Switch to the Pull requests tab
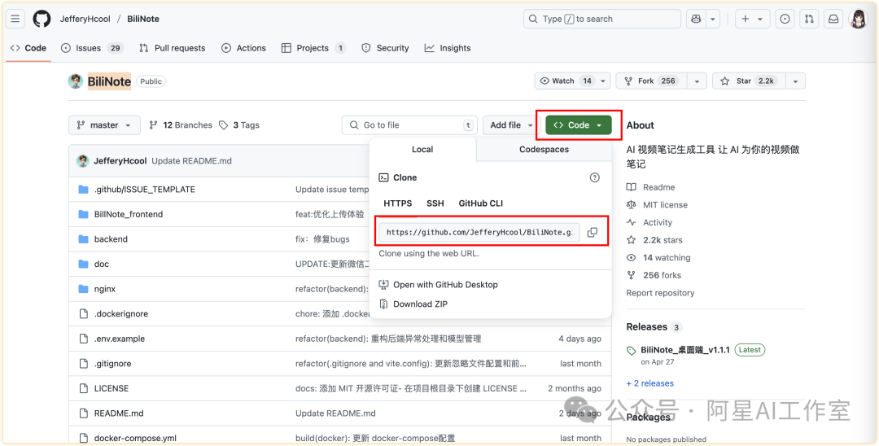The height and width of the screenshot is (446, 879). [172, 48]
